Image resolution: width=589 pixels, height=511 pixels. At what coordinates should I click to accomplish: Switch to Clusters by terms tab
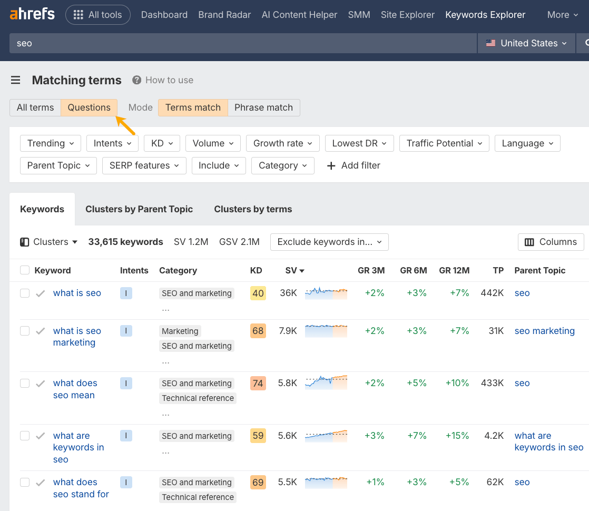(x=253, y=209)
